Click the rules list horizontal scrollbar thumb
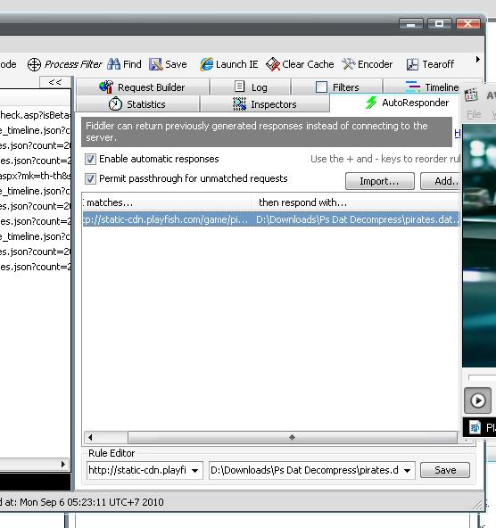This screenshot has width=496, height=528. [x=292, y=437]
